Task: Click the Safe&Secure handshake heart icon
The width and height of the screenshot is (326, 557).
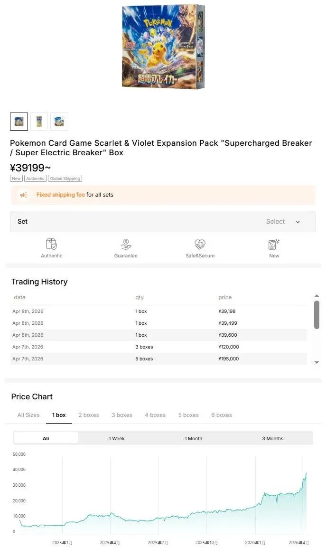Action: pos(200,244)
